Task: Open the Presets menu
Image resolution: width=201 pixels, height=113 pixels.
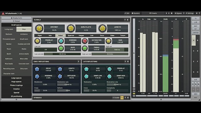Action: pyautogui.click(x=153, y=13)
